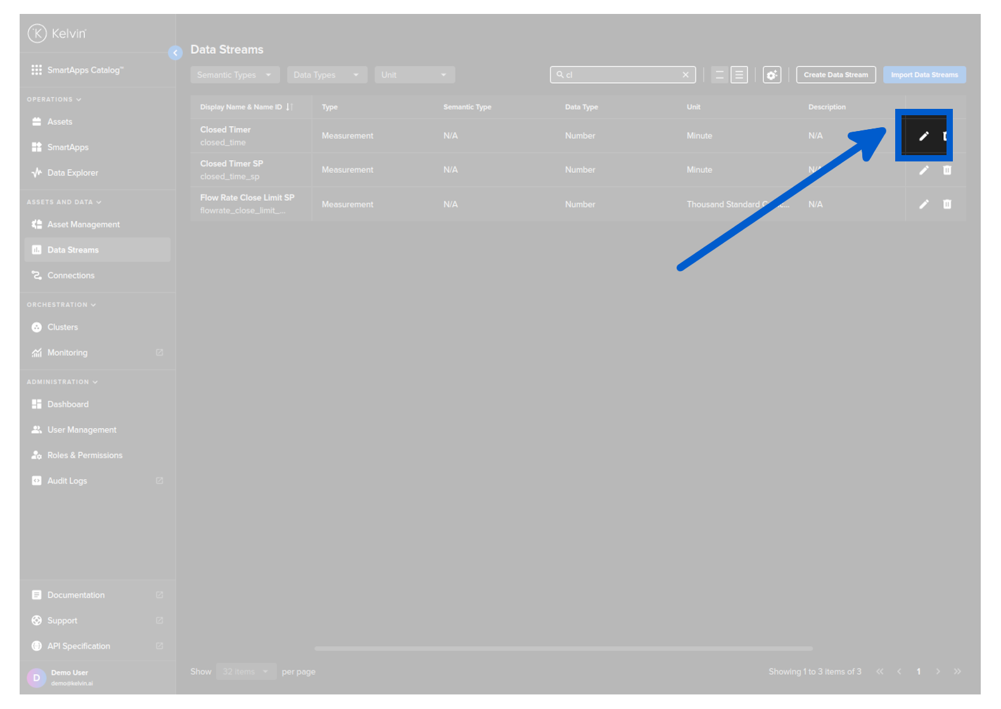Edit the Flow Rate Close Limit SP stream
The height and width of the screenshot is (709, 1001).
[x=924, y=204]
